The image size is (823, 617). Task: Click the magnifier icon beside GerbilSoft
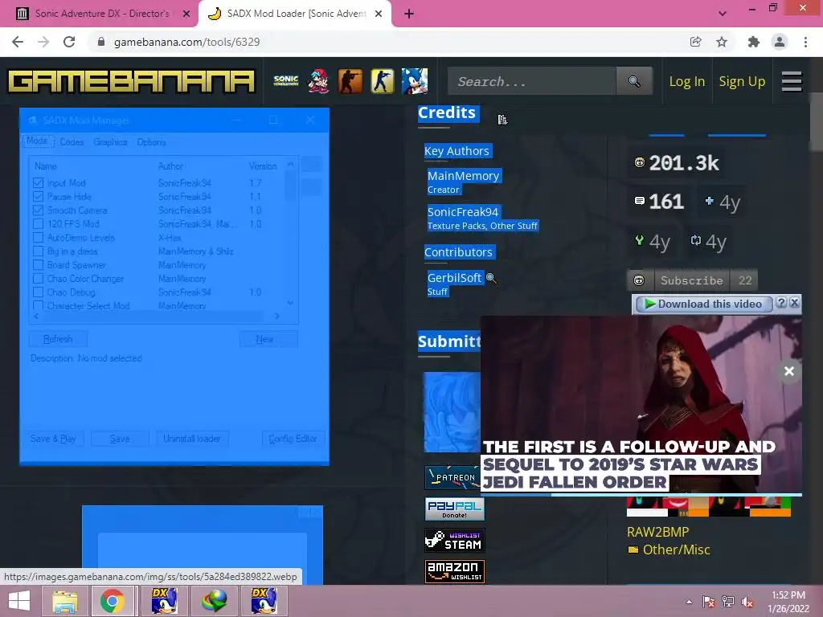(491, 278)
